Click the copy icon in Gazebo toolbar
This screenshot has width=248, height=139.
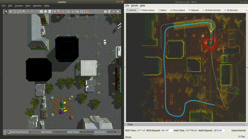68,12
